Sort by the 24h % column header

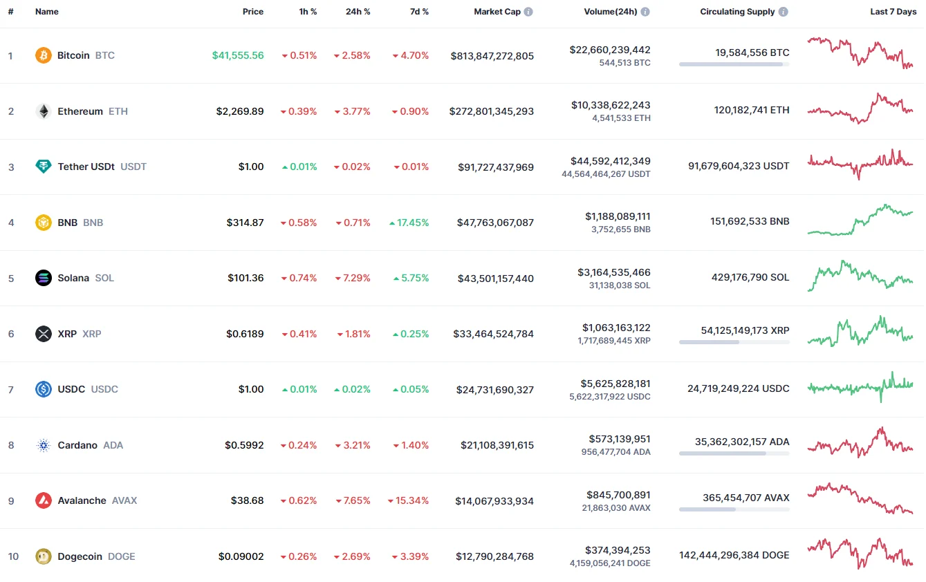(358, 12)
